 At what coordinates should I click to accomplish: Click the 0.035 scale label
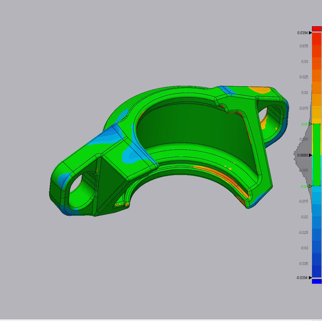tap(304, 46)
